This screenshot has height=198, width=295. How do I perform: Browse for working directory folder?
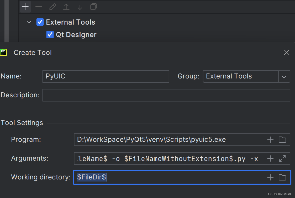pyautogui.click(x=282, y=177)
